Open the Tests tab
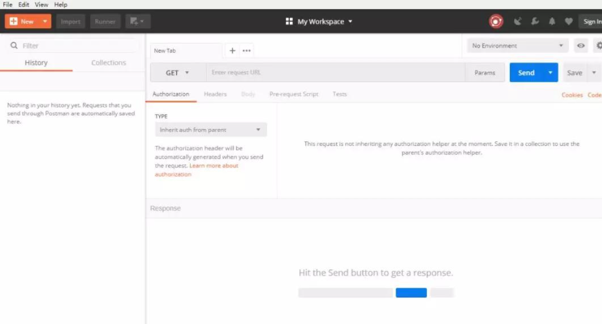The image size is (602, 324). pyautogui.click(x=340, y=95)
